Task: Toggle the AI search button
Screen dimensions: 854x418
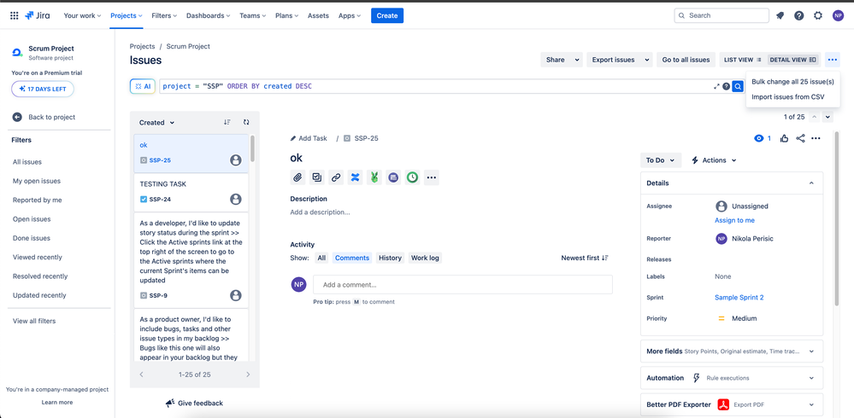Action: point(144,86)
